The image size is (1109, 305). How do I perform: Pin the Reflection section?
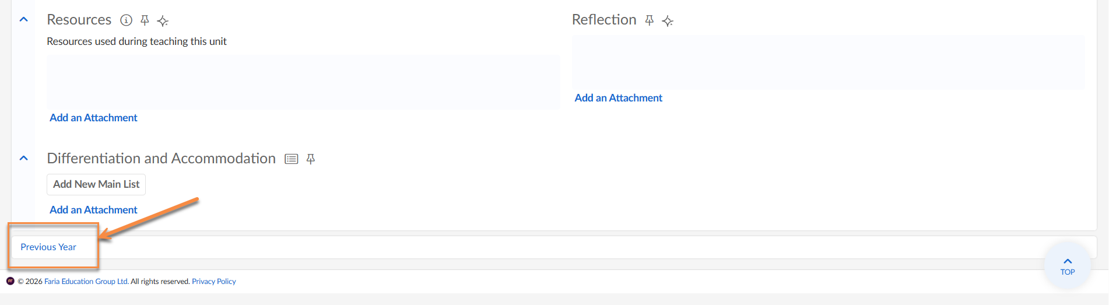(649, 20)
